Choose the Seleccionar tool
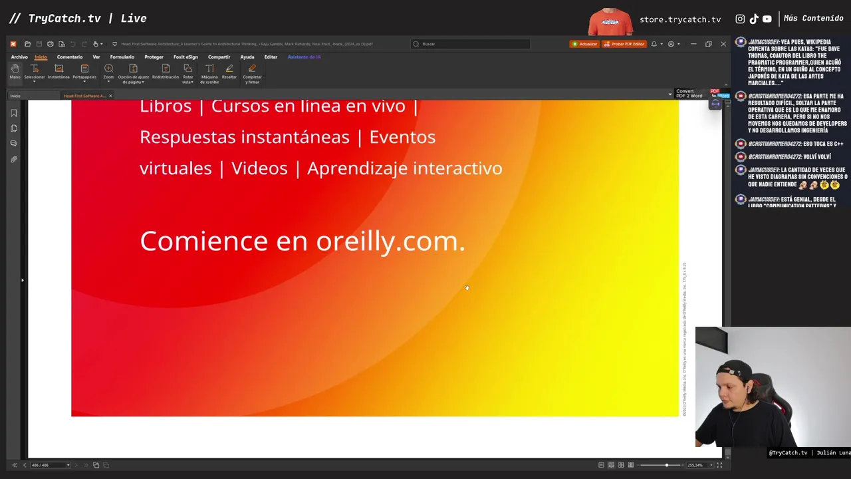Image resolution: width=851 pixels, height=479 pixels. click(x=34, y=73)
